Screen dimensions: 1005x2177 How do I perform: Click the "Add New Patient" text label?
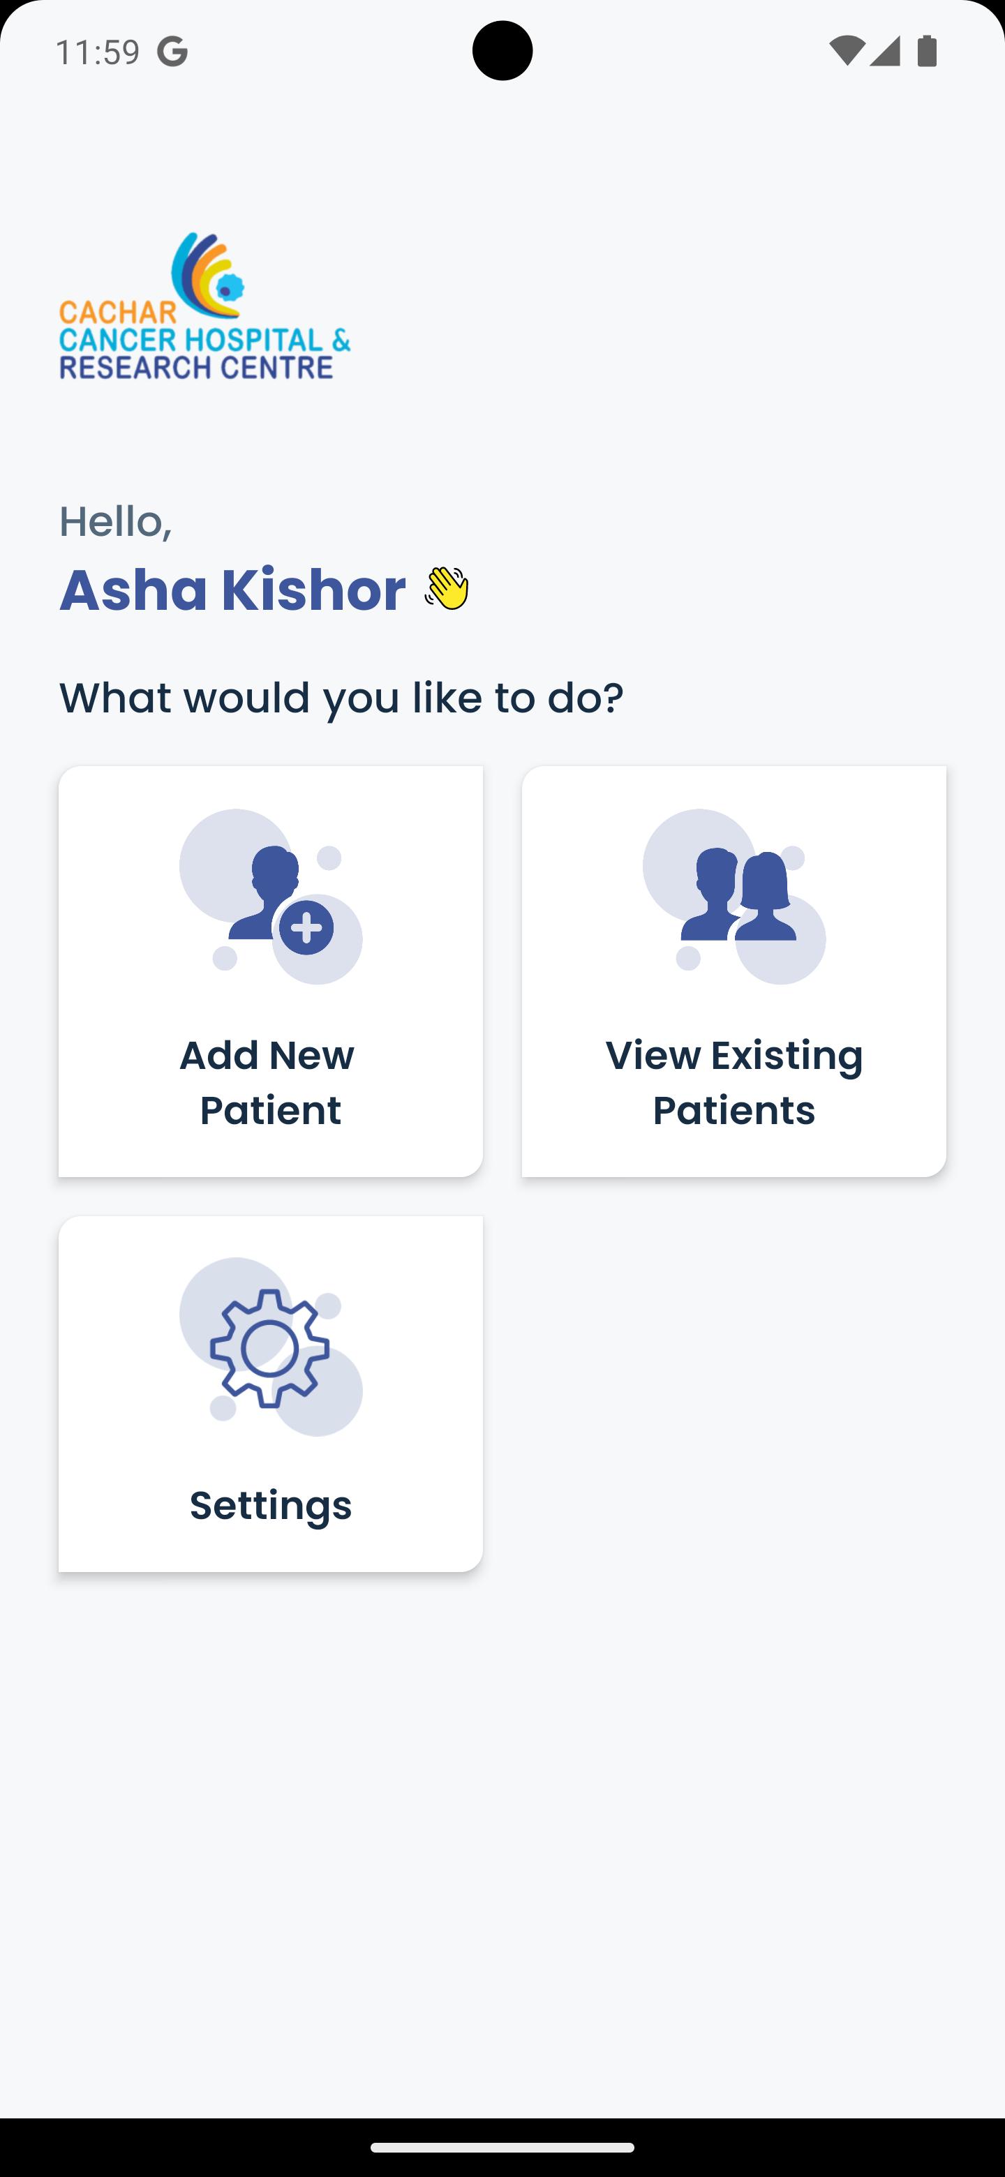269,1083
